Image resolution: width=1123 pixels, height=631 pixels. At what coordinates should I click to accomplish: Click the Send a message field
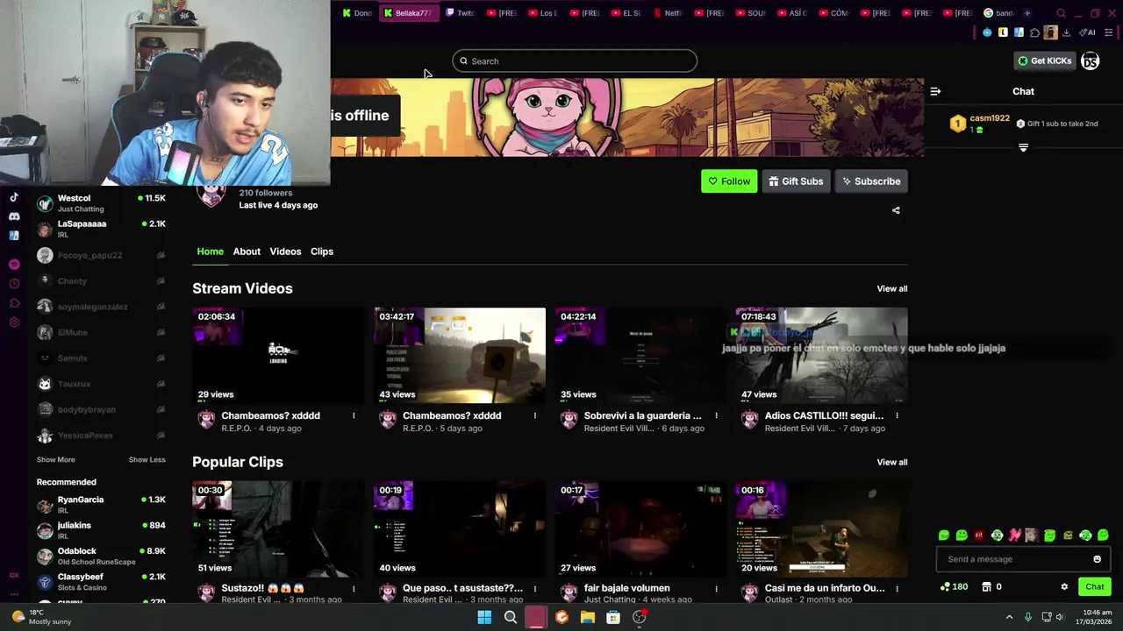pyautogui.click(x=1023, y=559)
